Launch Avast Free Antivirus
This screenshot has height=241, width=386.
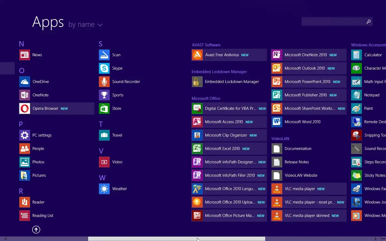tap(229, 55)
